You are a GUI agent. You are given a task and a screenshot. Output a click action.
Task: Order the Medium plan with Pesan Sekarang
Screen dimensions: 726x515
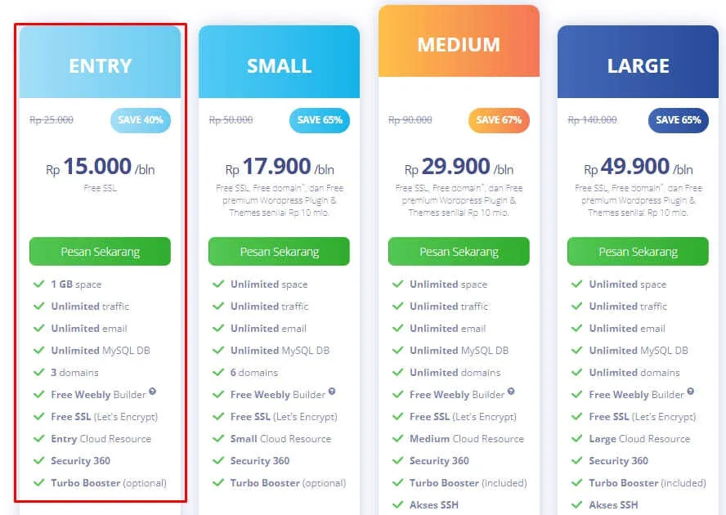tap(459, 252)
